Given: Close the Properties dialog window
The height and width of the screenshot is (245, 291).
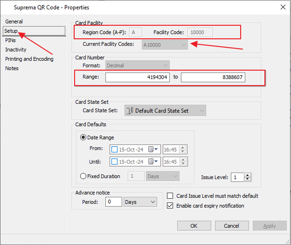Looking at the screenshot, I should click(x=282, y=7).
